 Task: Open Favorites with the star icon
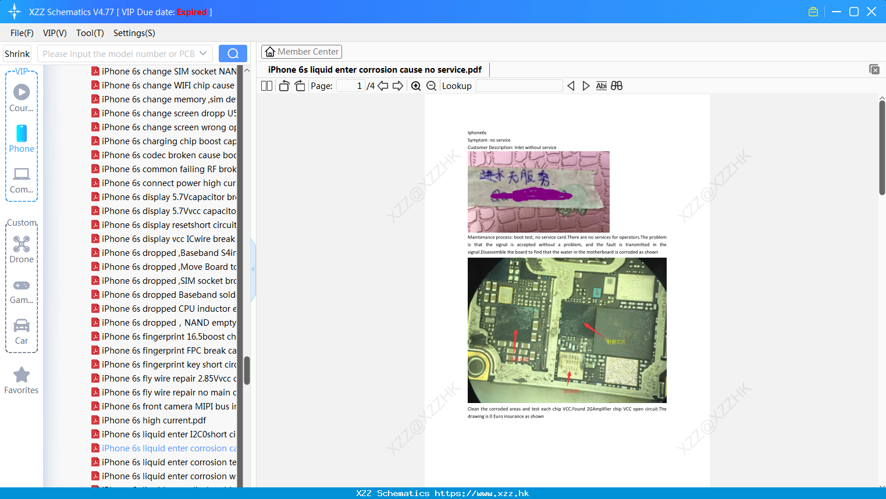click(22, 380)
